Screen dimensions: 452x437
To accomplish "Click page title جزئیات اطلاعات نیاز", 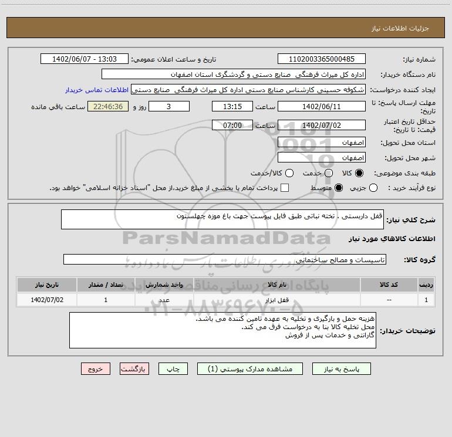I will coord(400,28).
